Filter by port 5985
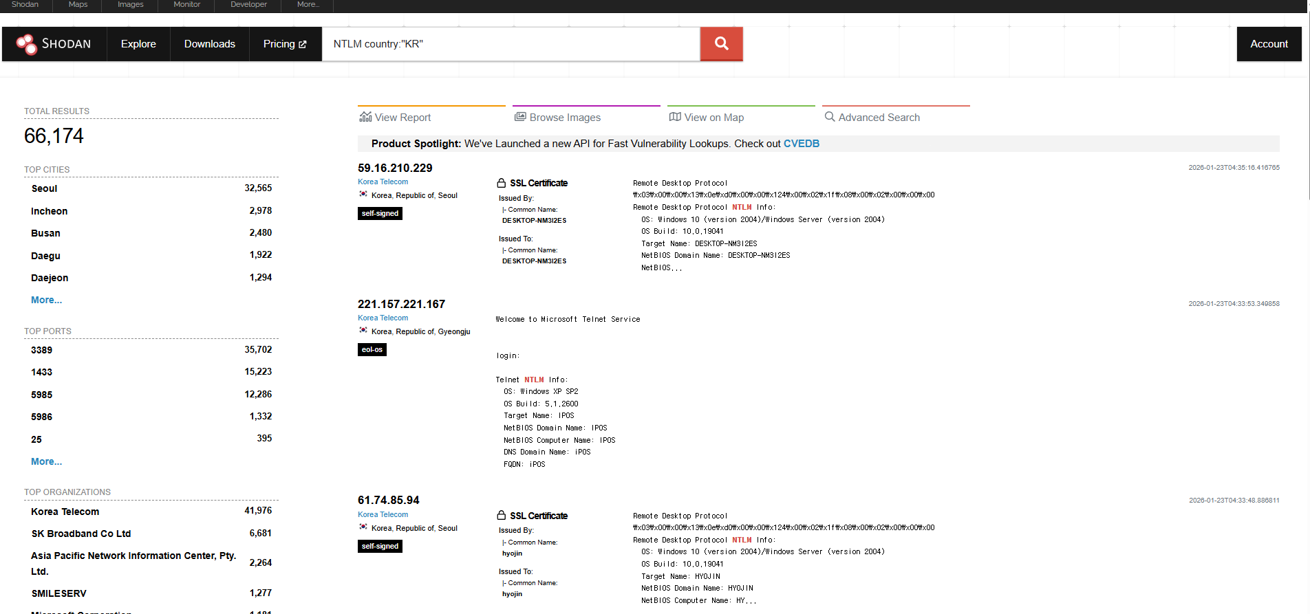 click(x=41, y=395)
